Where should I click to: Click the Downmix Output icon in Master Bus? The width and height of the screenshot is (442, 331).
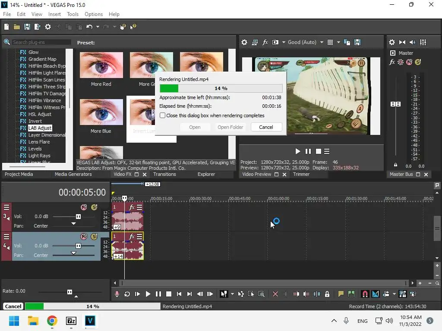pyautogui.click(x=402, y=42)
